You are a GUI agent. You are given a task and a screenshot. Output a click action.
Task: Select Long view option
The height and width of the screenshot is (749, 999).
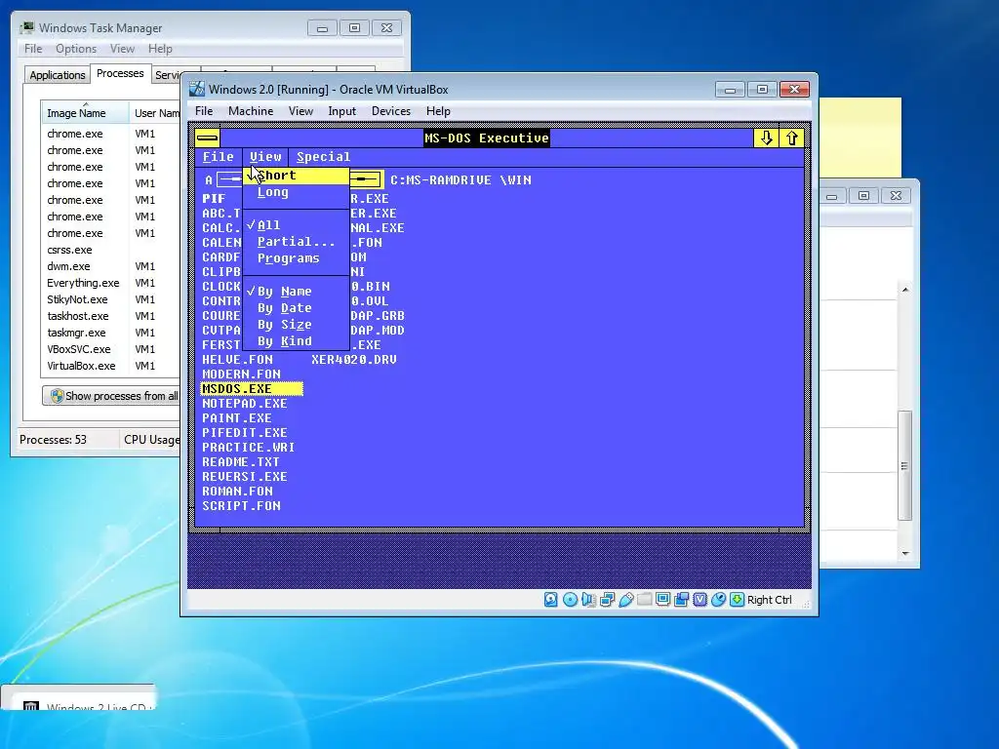point(297,192)
